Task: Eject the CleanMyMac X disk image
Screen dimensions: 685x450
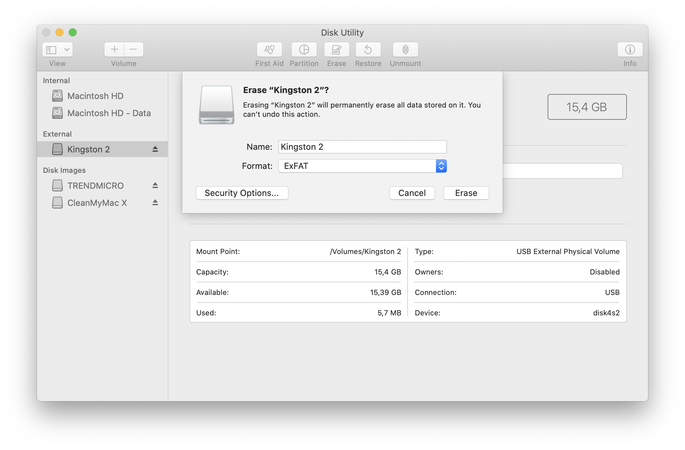Action: [155, 203]
